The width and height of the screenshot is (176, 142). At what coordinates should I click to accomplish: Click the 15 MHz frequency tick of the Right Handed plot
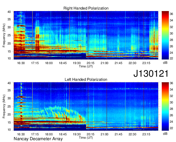[9, 51]
